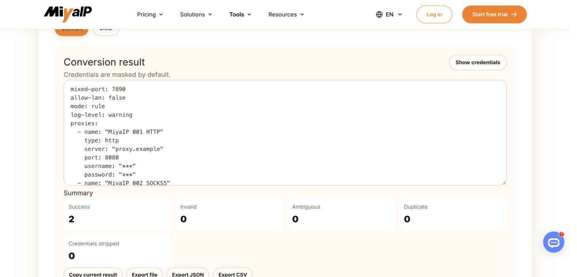Open the Pricing dropdown menu
The height and width of the screenshot is (277, 577).
point(150,14)
